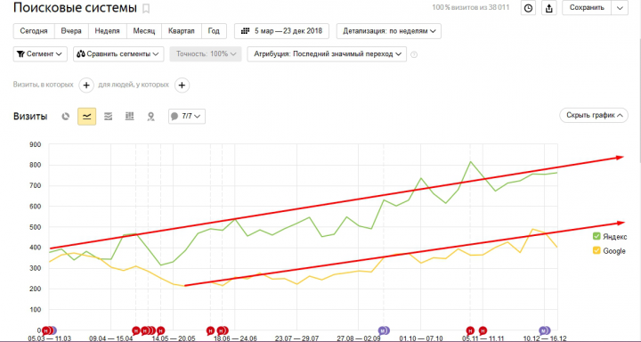Open Точность: 100% dropdown
The height and width of the screenshot is (342, 641).
point(206,54)
